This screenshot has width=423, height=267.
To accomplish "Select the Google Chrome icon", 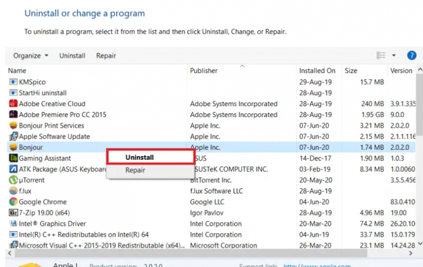I will point(13,202).
